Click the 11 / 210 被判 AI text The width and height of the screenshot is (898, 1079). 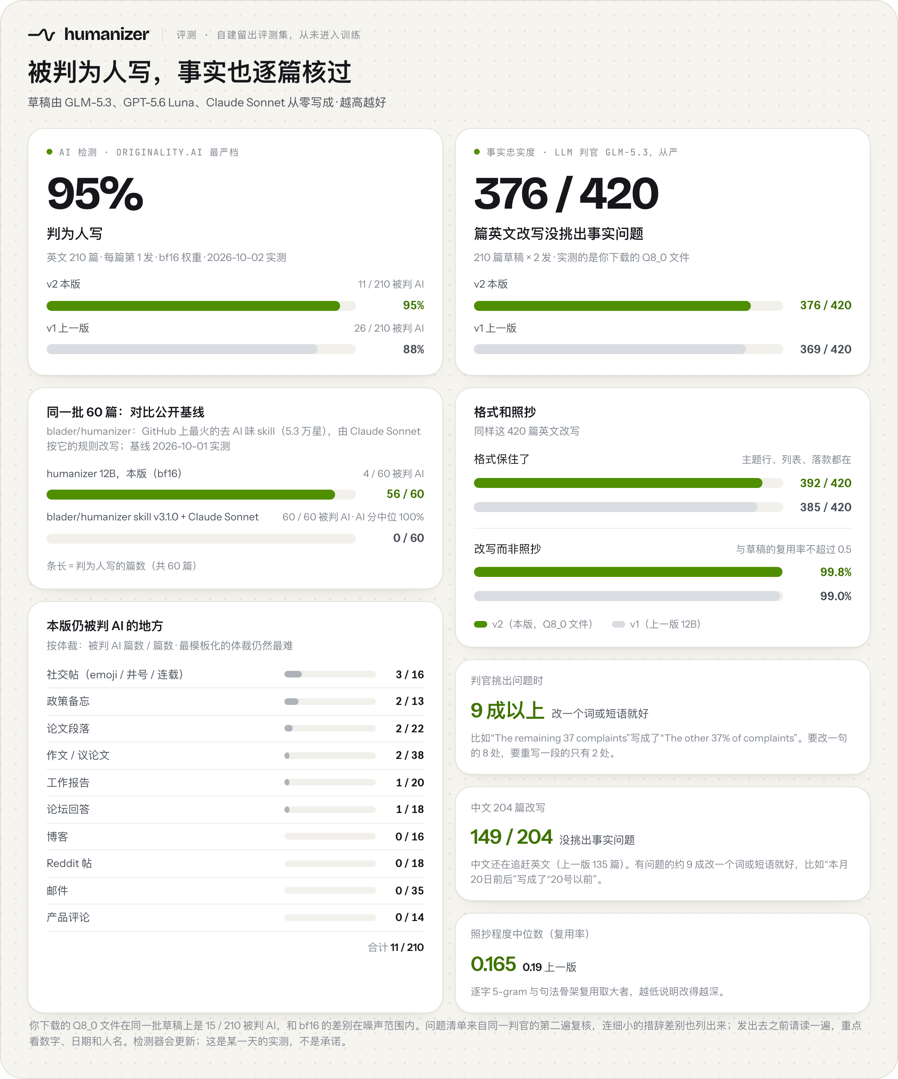pyautogui.click(x=391, y=284)
